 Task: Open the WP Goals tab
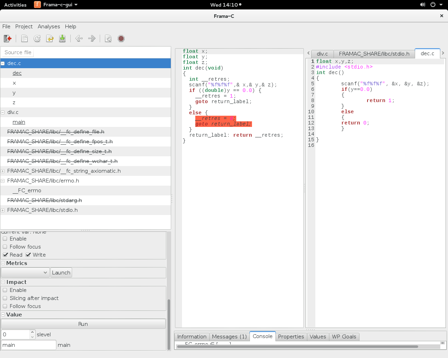point(344,337)
